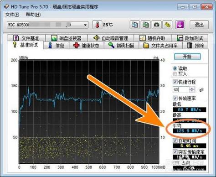Screen dimensions: 216x177
Task: Switch to the 健康状态 tab
Action: click(87, 45)
